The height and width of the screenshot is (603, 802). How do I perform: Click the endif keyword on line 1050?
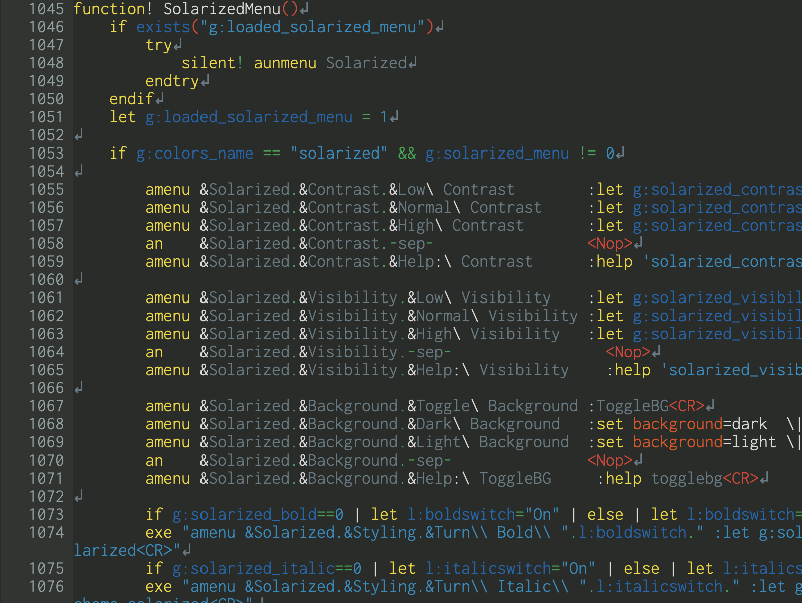click(x=132, y=99)
